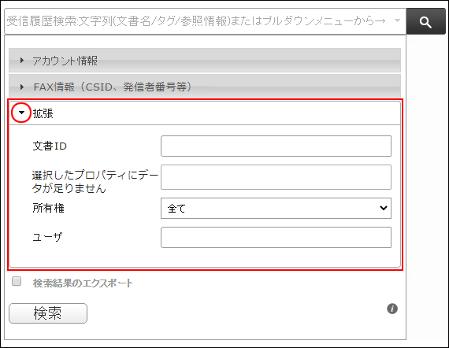Open the search bar pulldown arrow
Image resolution: width=449 pixels, height=348 pixels.
coord(397,20)
